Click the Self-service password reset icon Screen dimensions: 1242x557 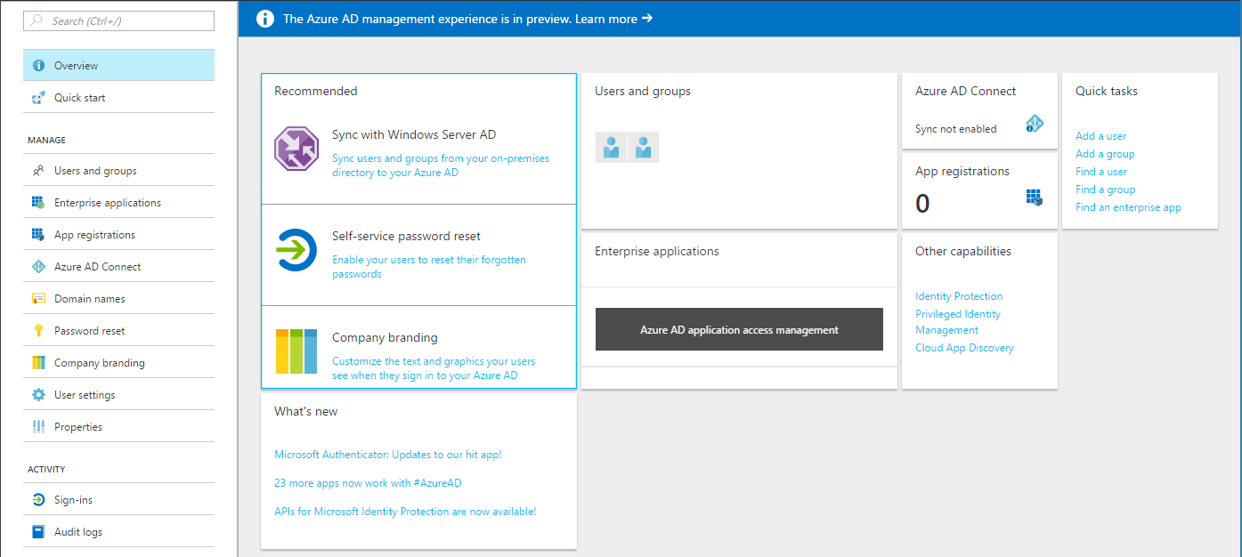pos(296,250)
